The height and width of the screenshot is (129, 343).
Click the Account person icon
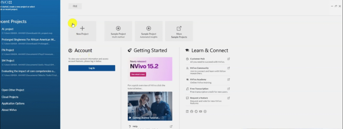pos(70,51)
